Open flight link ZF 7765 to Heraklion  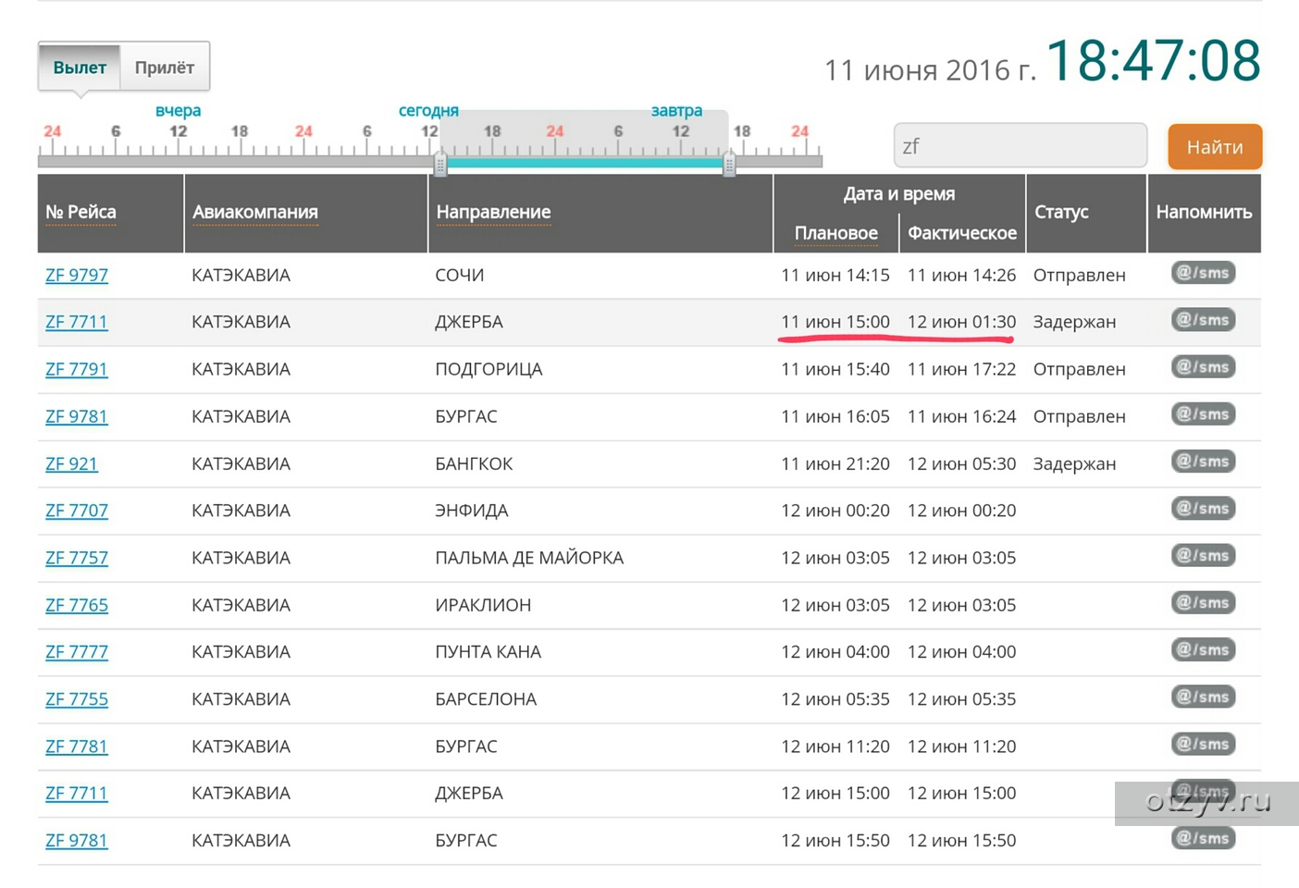click(x=77, y=605)
